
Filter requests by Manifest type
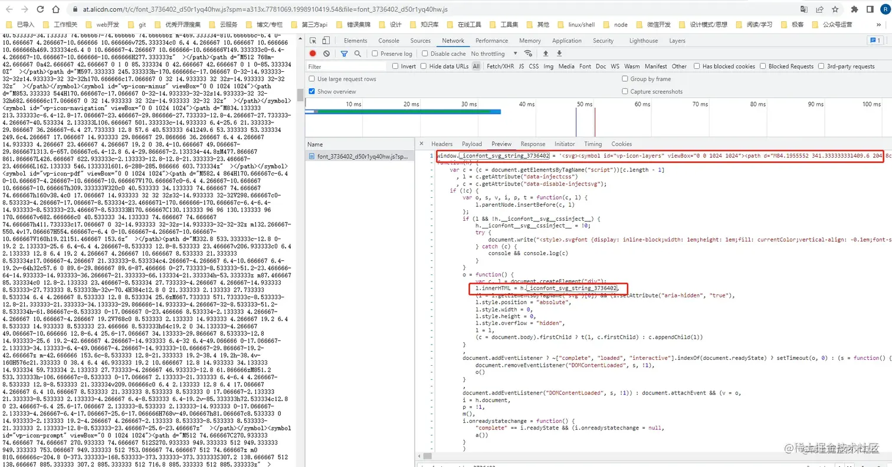pos(656,67)
